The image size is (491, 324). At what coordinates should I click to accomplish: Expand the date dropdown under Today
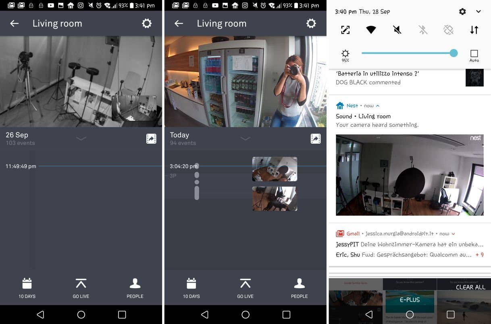pyautogui.click(x=245, y=138)
